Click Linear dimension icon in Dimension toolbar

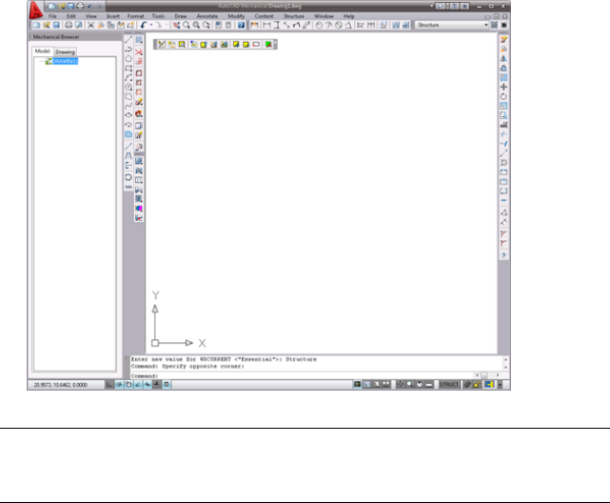(266, 25)
